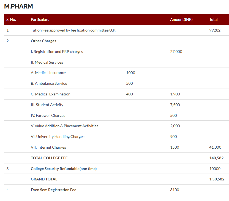Image resolution: width=229 pixels, height=201 pixels.
Task: Click serial number 1 in first row
Action: pos(7,30)
